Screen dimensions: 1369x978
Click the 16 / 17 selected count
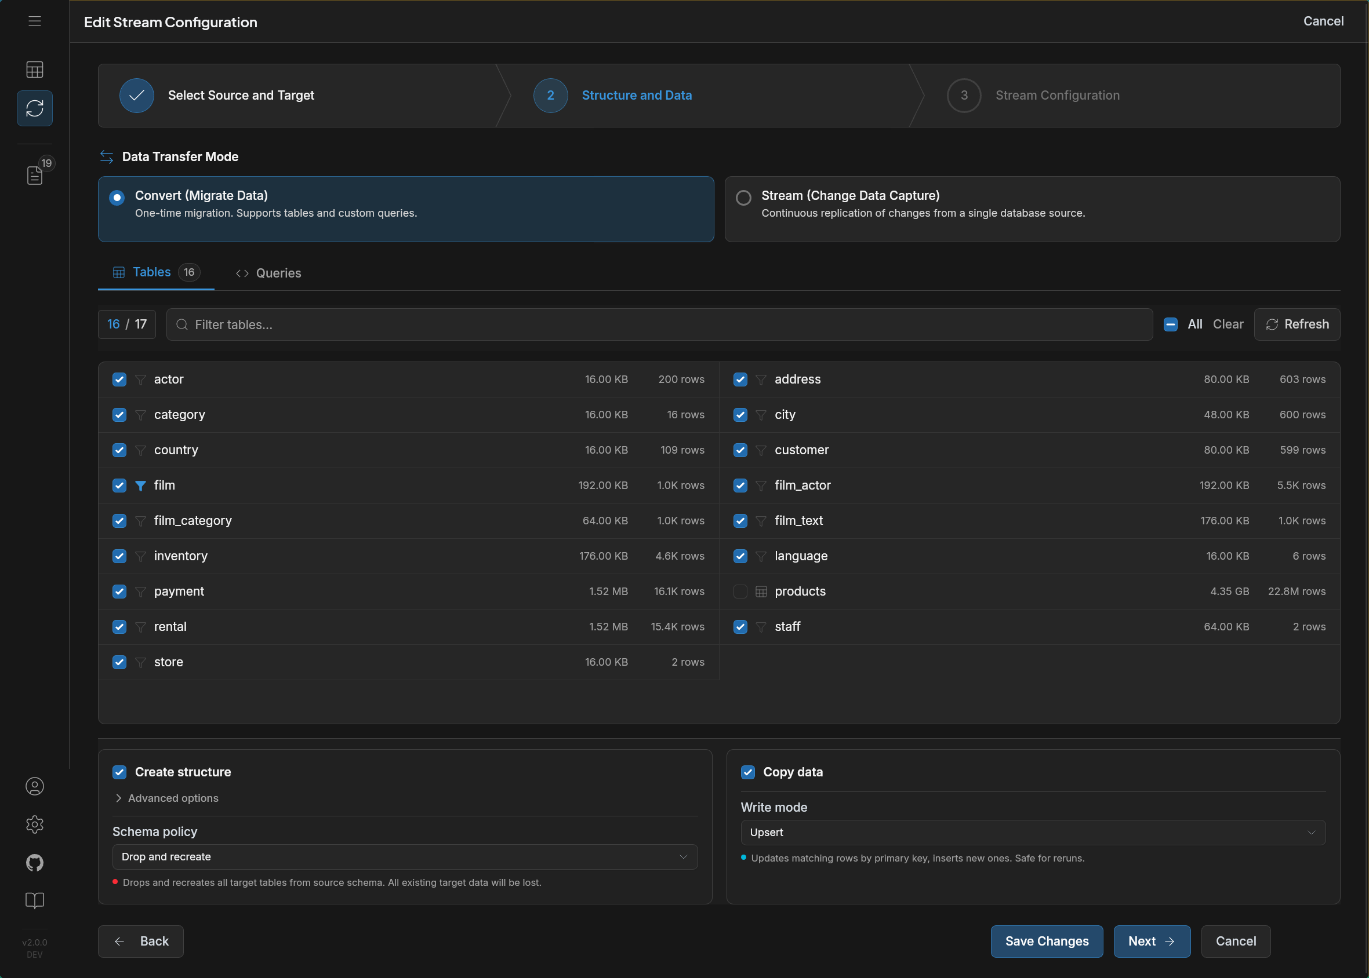(126, 324)
